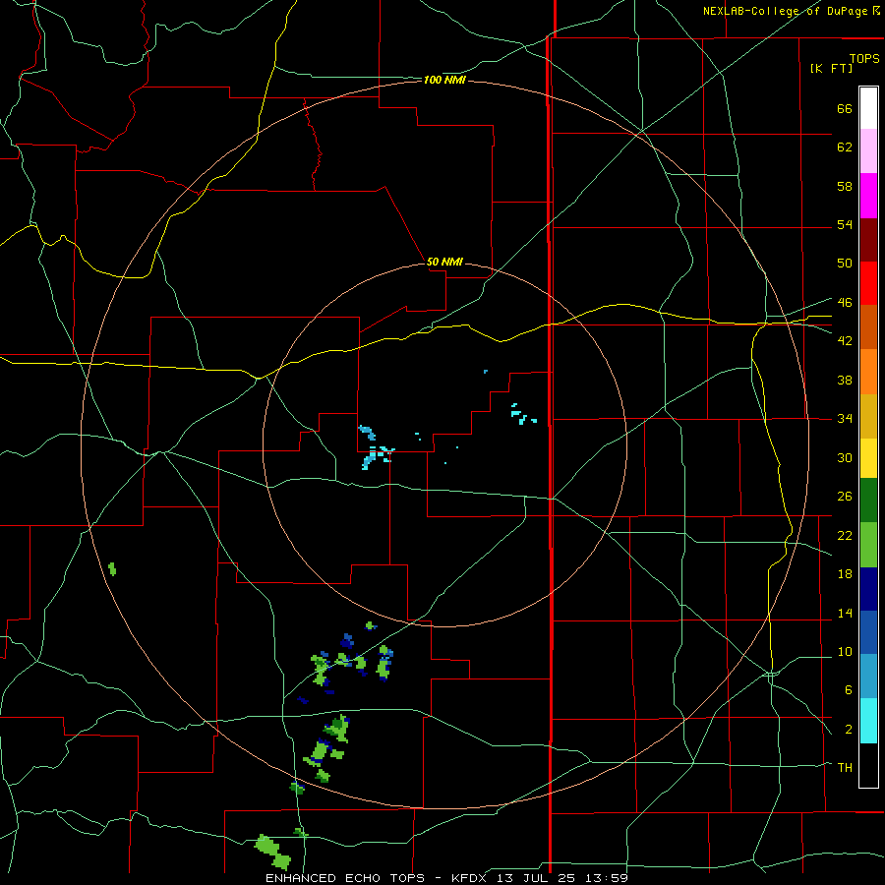Click the legend value '46'
This screenshot has width=885, height=885.
[845, 302]
